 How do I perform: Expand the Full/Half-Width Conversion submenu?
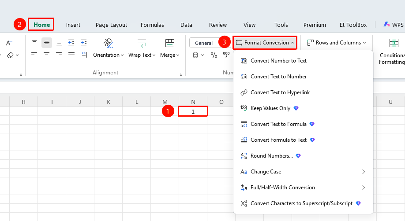[303, 188]
